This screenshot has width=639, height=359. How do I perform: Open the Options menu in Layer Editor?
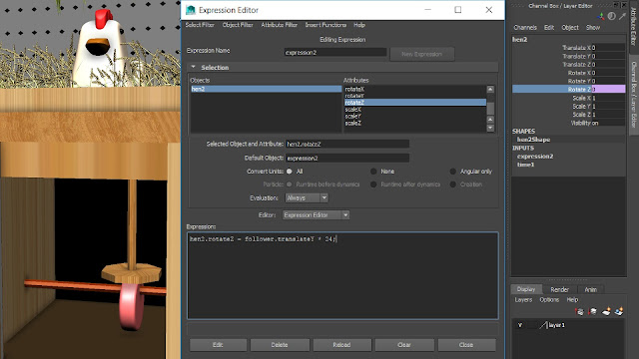549,299
